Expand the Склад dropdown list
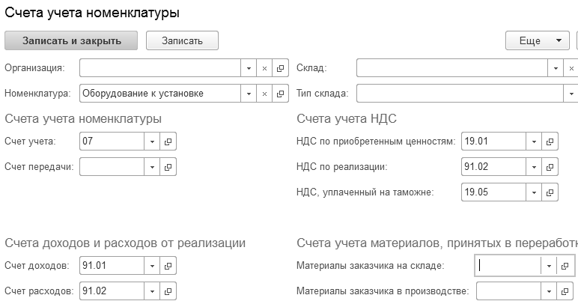Viewport: 578px width, 307px height. pos(556,68)
